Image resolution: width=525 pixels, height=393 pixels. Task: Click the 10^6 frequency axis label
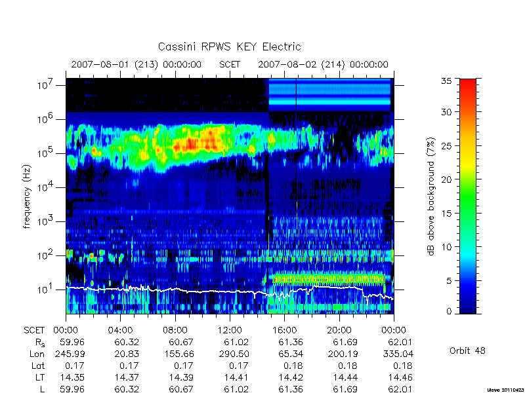[x=46, y=119]
